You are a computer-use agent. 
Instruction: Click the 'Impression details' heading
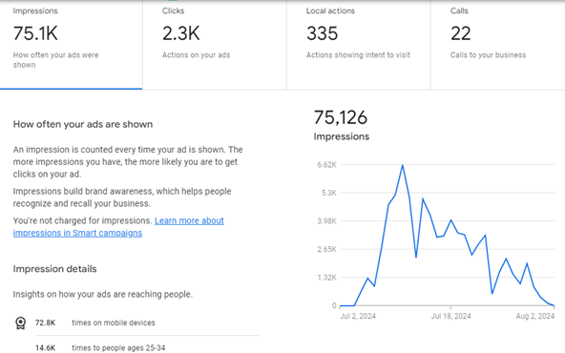click(x=54, y=269)
